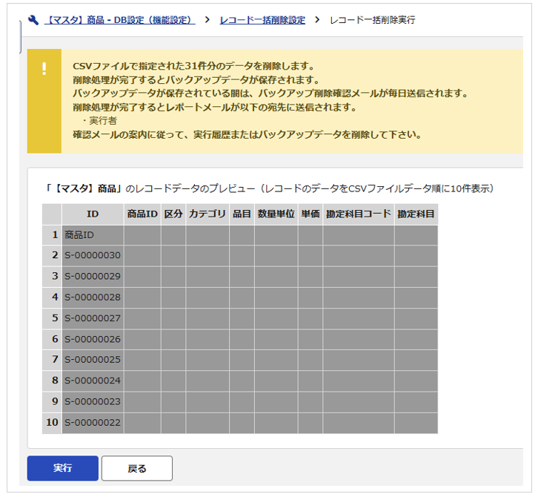The image size is (538, 497).
Task: Click the ID column header
Action: 93,214
